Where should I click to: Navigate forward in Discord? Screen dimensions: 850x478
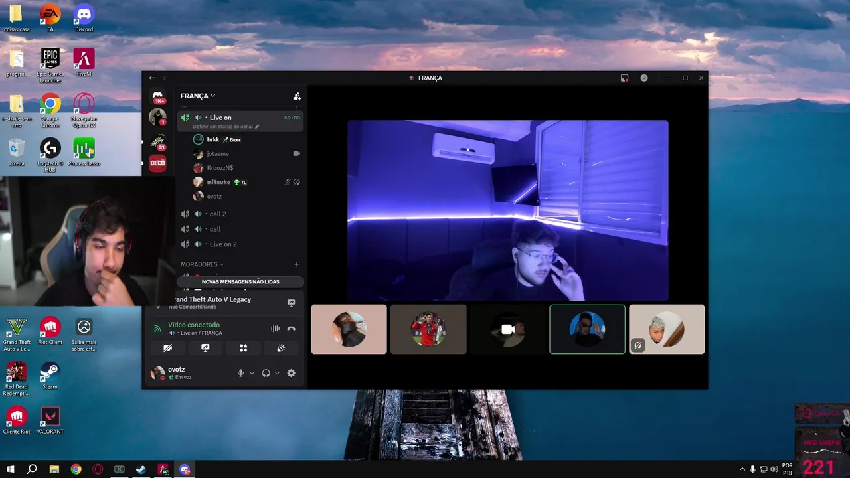point(163,78)
